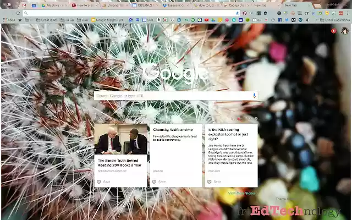The height and width of the screenshot is (220, 352).
Task: Switch to the My Drive tab
Action: [x=54, y=5]
